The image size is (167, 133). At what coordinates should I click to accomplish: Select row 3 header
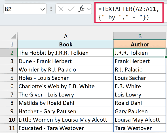click(x=9, y=61)
